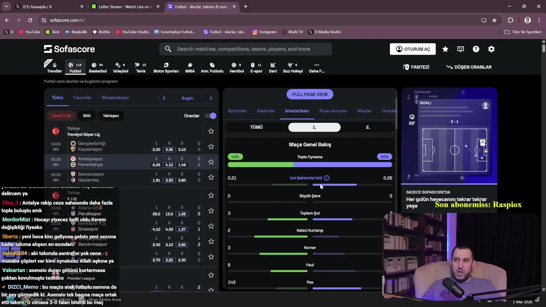The width and height of the screenshot is (546, 307).
Task: Filter by Canlı (119) live matches
Action: click(x=61, y=116)
